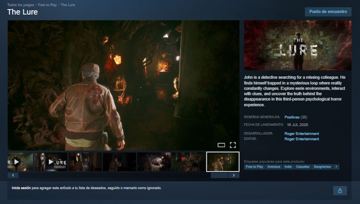
Task: Click the Sangrientos tag
Action: [x=322, y=167]
